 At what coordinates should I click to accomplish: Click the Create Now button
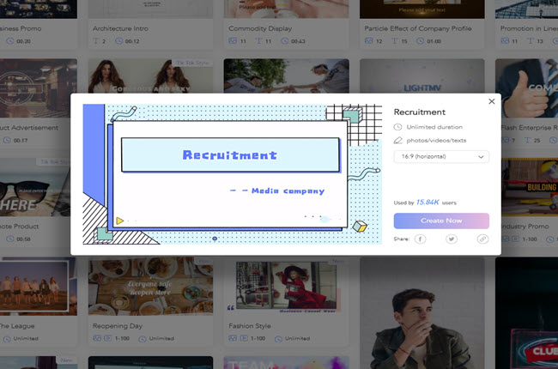[441, 221]
